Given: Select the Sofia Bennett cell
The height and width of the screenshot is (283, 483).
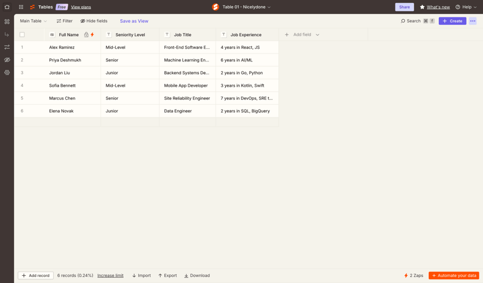Looking at the screenshot, I should pyautogui.click(x=72, y=86).
